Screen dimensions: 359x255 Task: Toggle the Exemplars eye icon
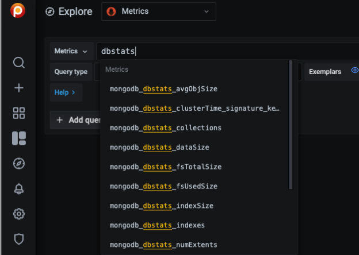tap(354, 71)
